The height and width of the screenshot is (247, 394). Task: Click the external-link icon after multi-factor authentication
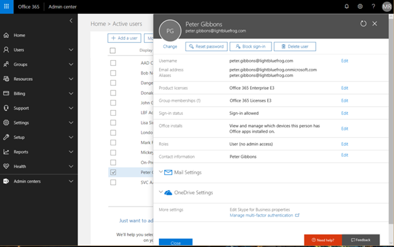click(297, 215)
